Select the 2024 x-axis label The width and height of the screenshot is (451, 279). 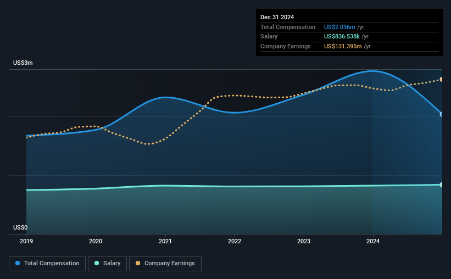373,241
